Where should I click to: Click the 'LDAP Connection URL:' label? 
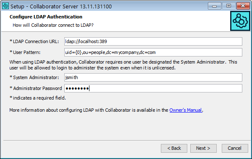pyautogui.click(x=34, y=41)
